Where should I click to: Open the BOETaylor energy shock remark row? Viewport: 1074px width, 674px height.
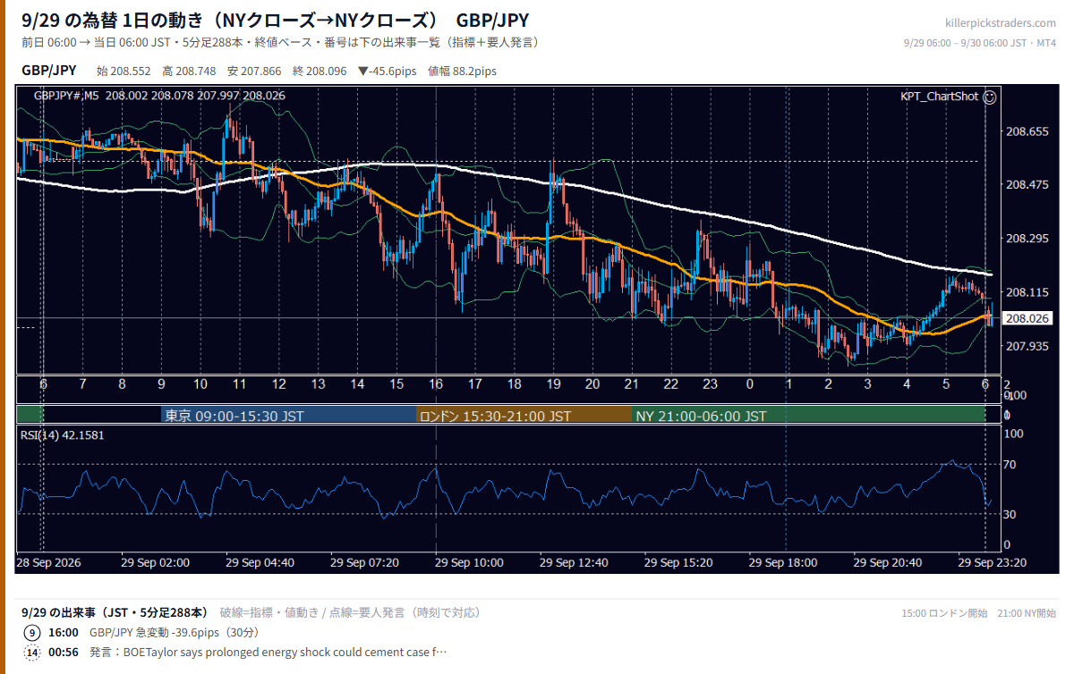click(268, 652)
